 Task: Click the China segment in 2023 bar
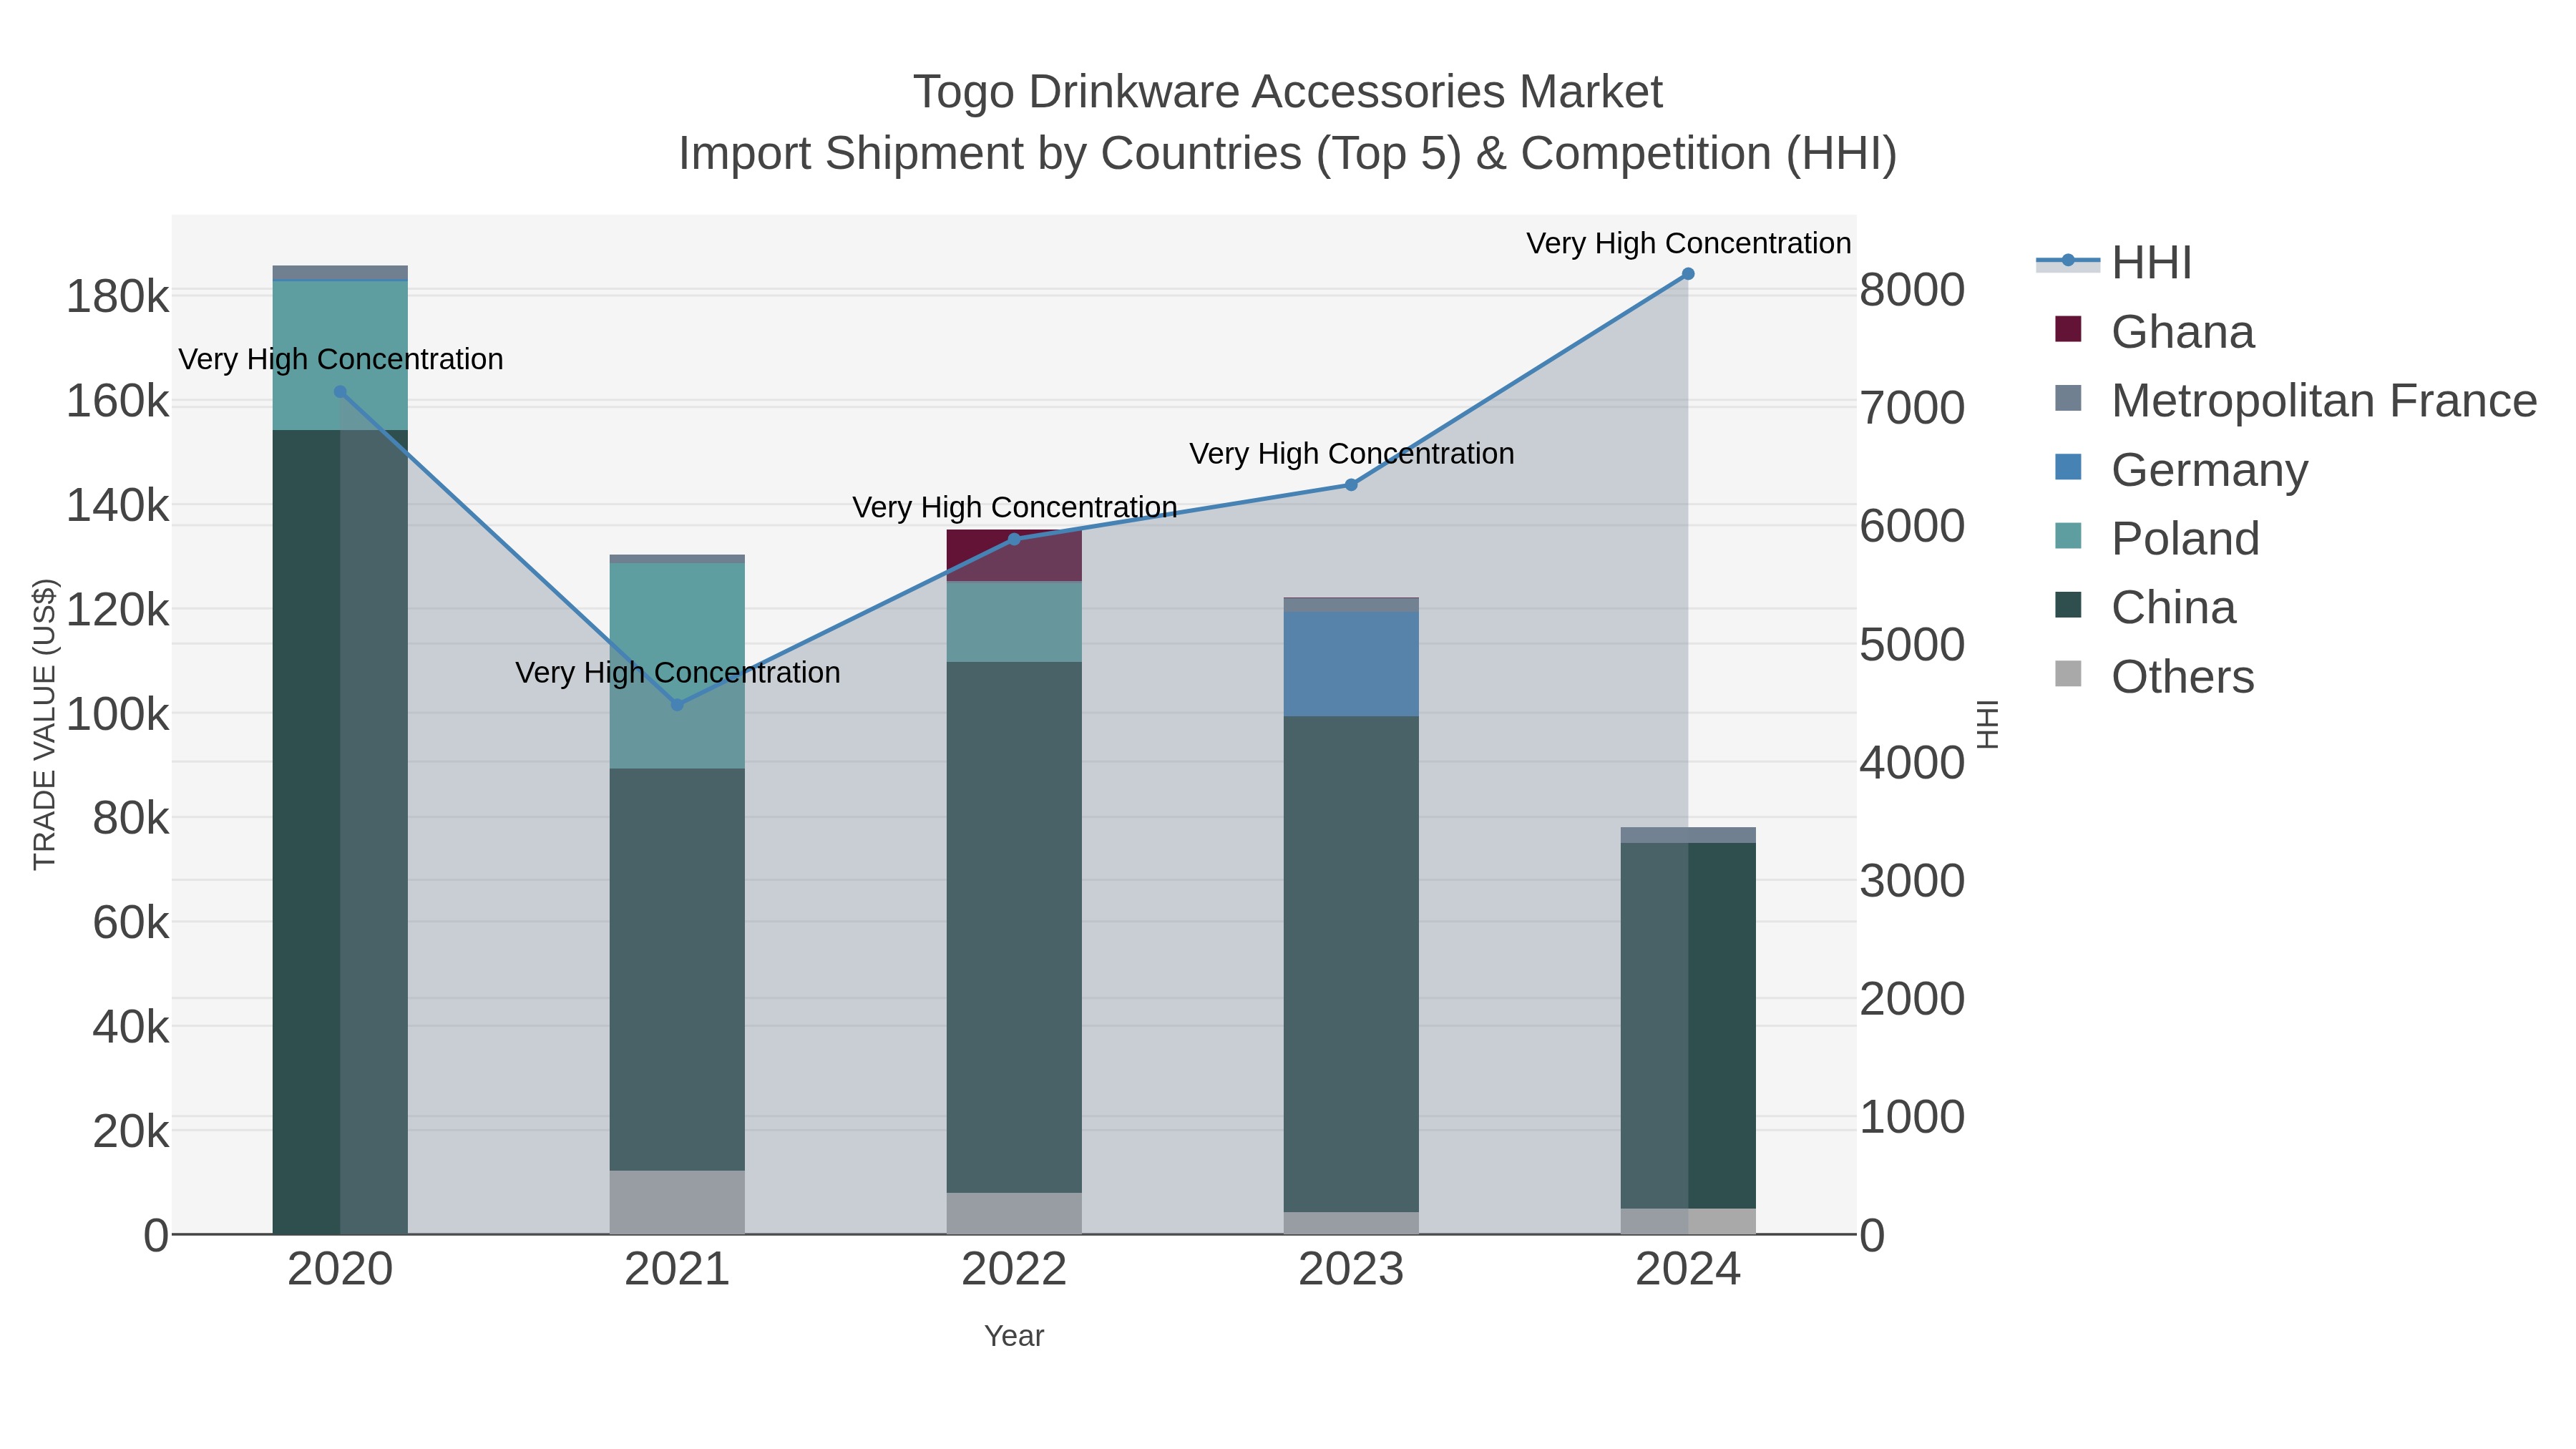click(x=1351, y=965)
